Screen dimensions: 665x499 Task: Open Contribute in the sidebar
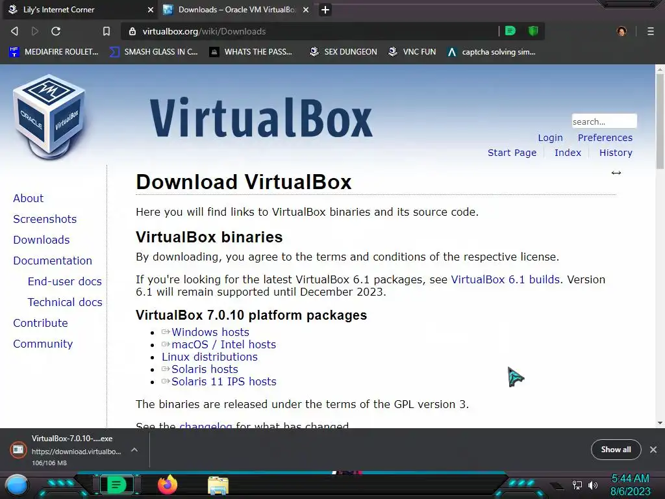pyautogui.click(x=40, y=323)
